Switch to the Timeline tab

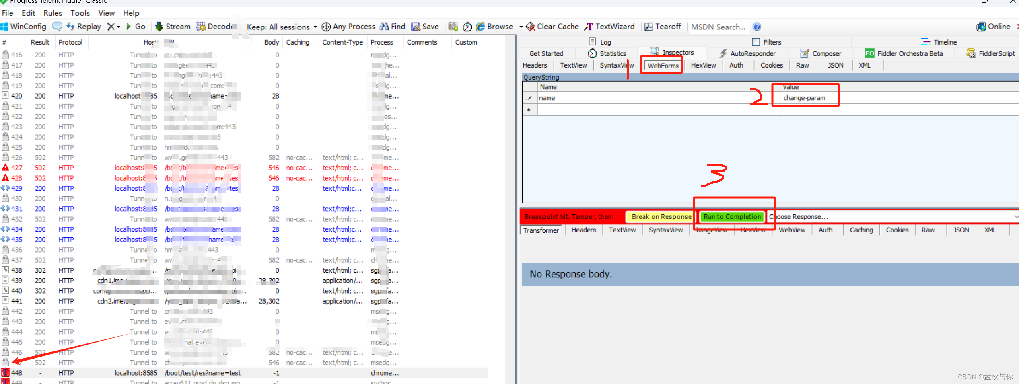click(939, 42)
